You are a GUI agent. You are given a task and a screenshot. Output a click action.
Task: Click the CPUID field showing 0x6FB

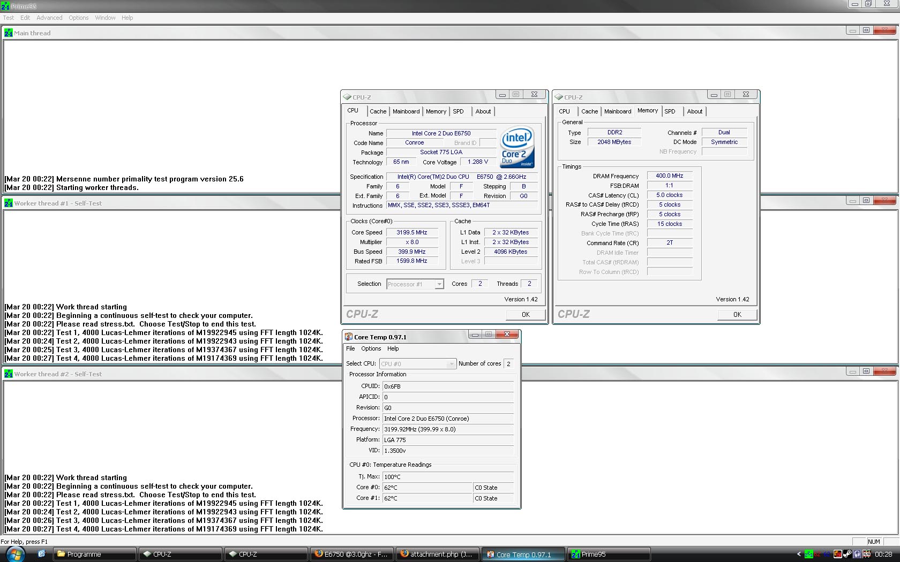click(448, 386)
